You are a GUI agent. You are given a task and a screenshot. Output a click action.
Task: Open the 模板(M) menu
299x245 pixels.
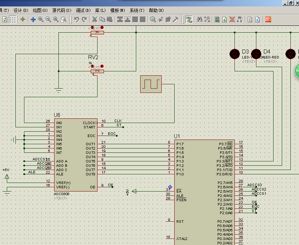pos(118,10)
